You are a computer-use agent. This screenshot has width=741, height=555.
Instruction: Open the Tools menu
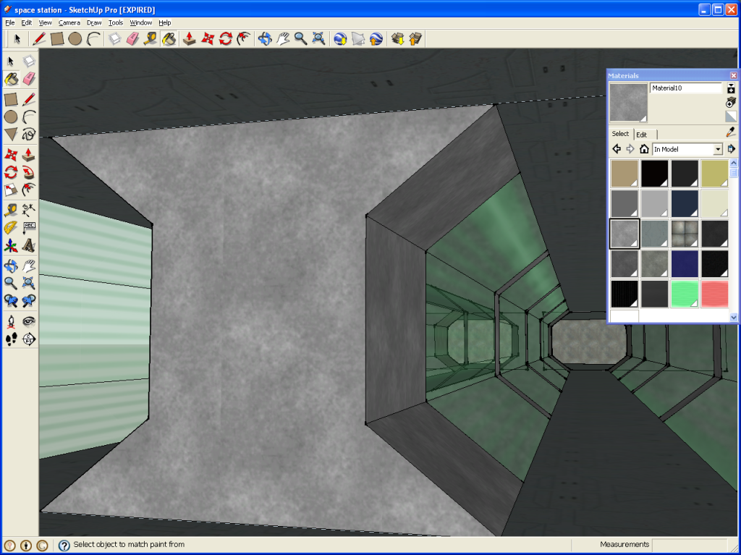click(x=115, y=22)
